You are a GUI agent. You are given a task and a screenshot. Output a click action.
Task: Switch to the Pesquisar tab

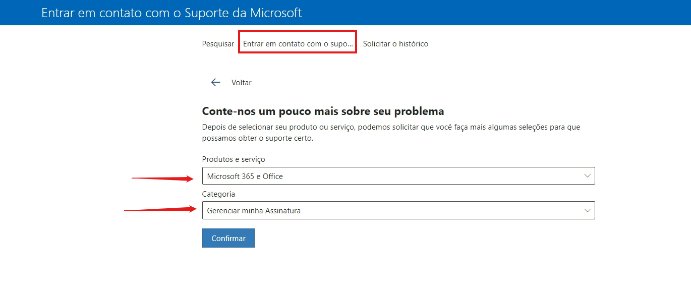218,44
